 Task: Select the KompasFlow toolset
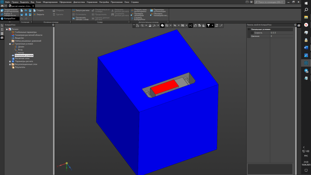tap(10, 19)
